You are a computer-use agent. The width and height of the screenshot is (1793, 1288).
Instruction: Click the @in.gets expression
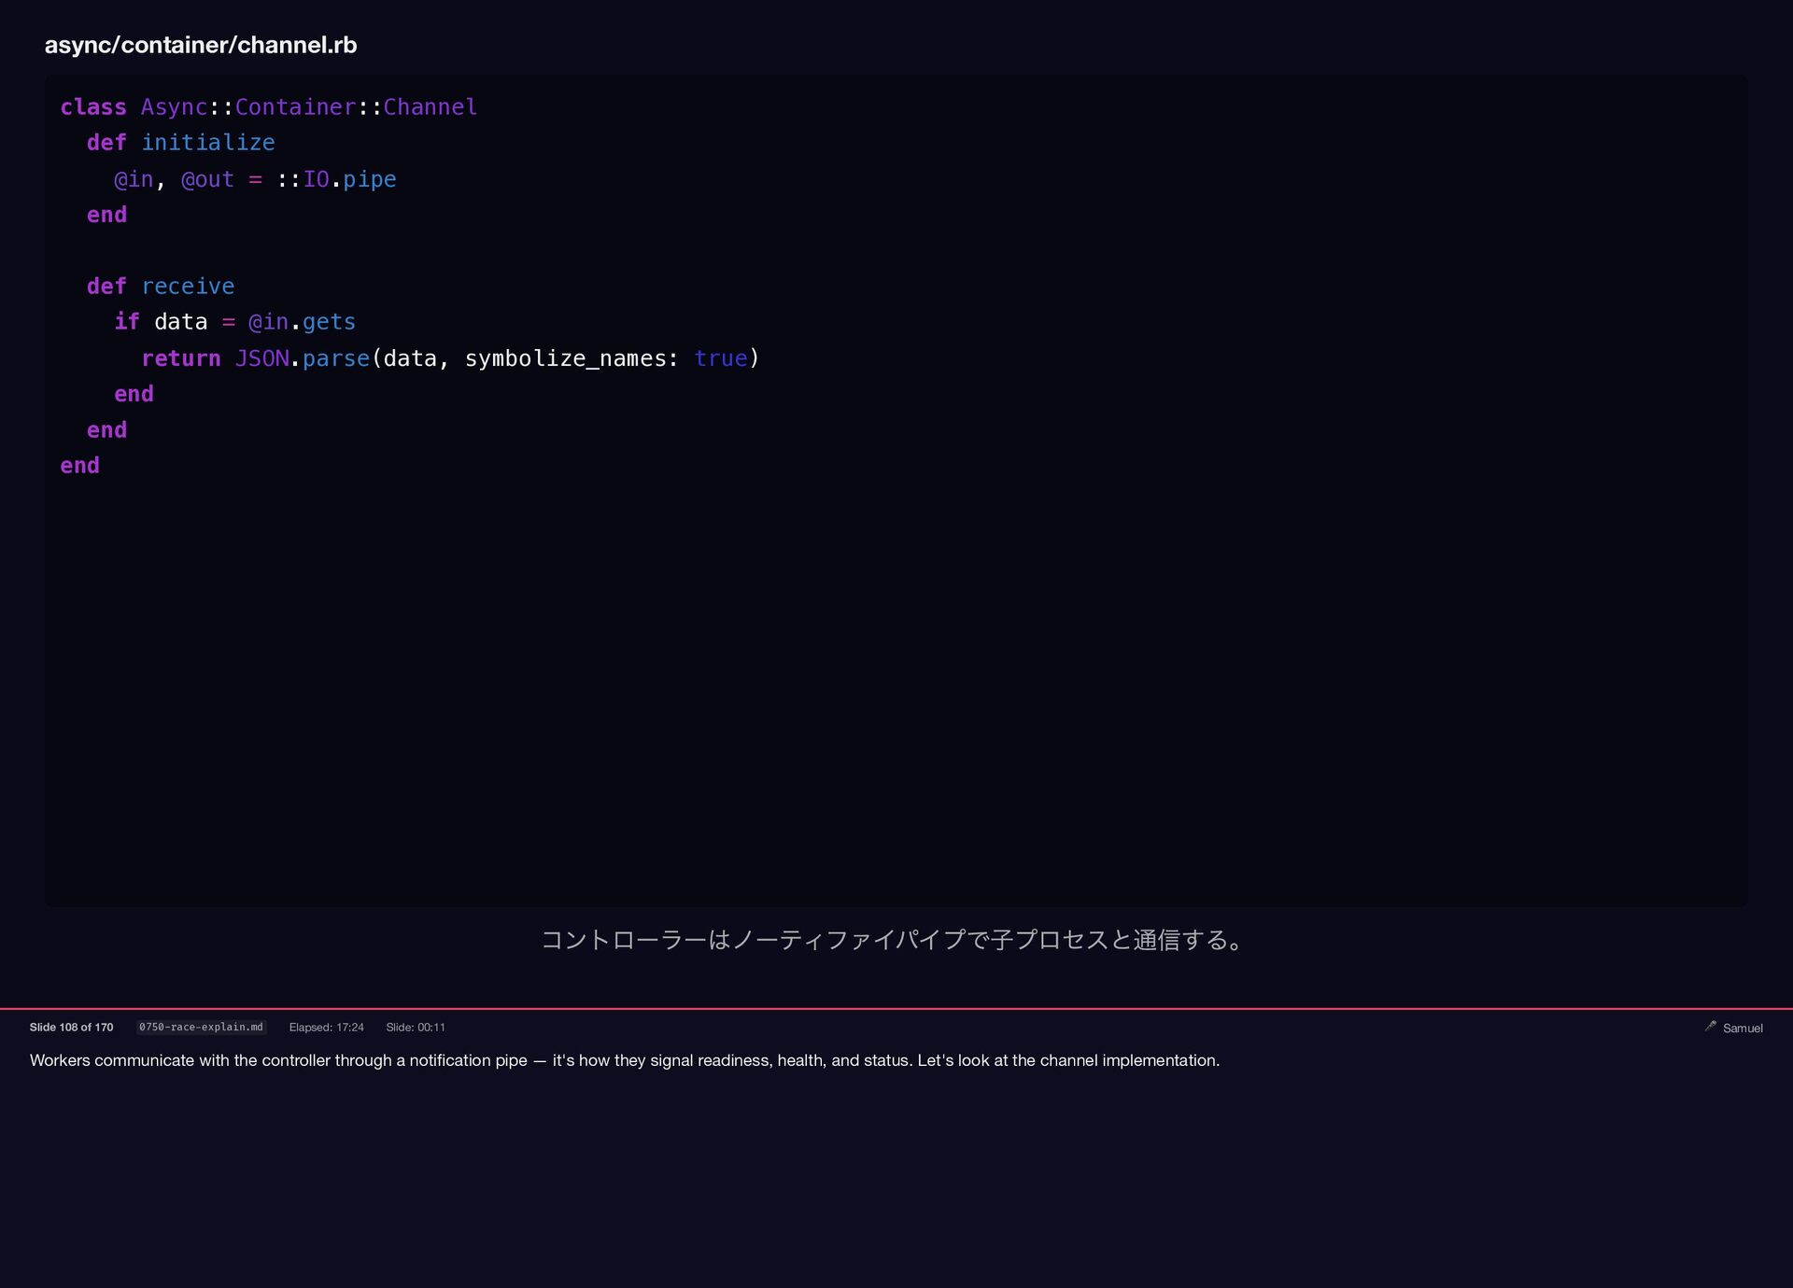[302, 322]
